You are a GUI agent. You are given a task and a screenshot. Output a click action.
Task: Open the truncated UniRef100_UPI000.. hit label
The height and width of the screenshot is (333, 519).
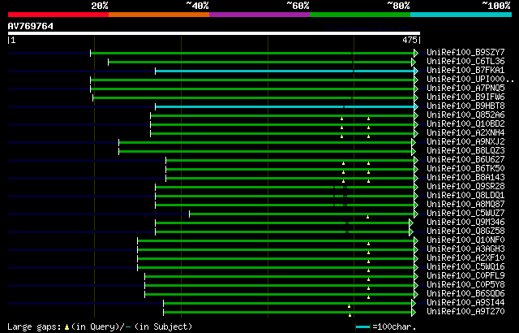coord(470,80)
